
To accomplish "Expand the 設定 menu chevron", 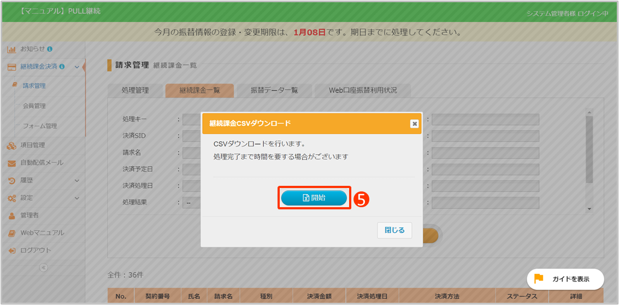I will click(x=77, y=198).
